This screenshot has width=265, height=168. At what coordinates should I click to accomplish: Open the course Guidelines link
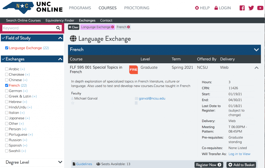pyautogui.click(x=84, y=164)
